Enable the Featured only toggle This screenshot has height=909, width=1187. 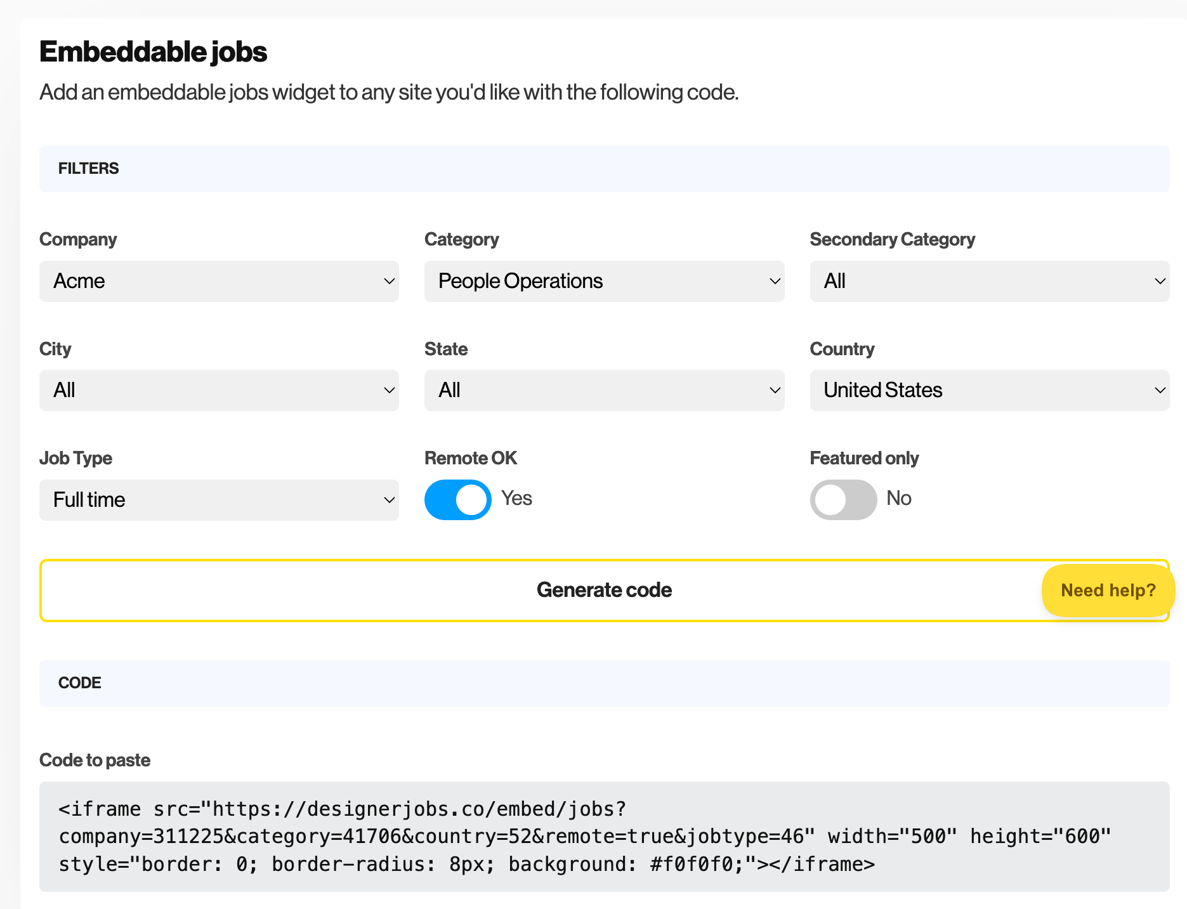point(843,500)
